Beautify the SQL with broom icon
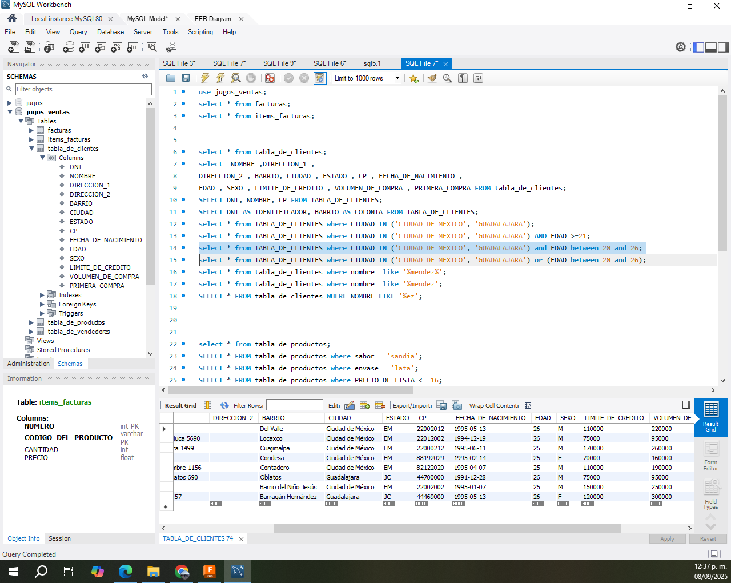731x583 pixels. point(432,78)
